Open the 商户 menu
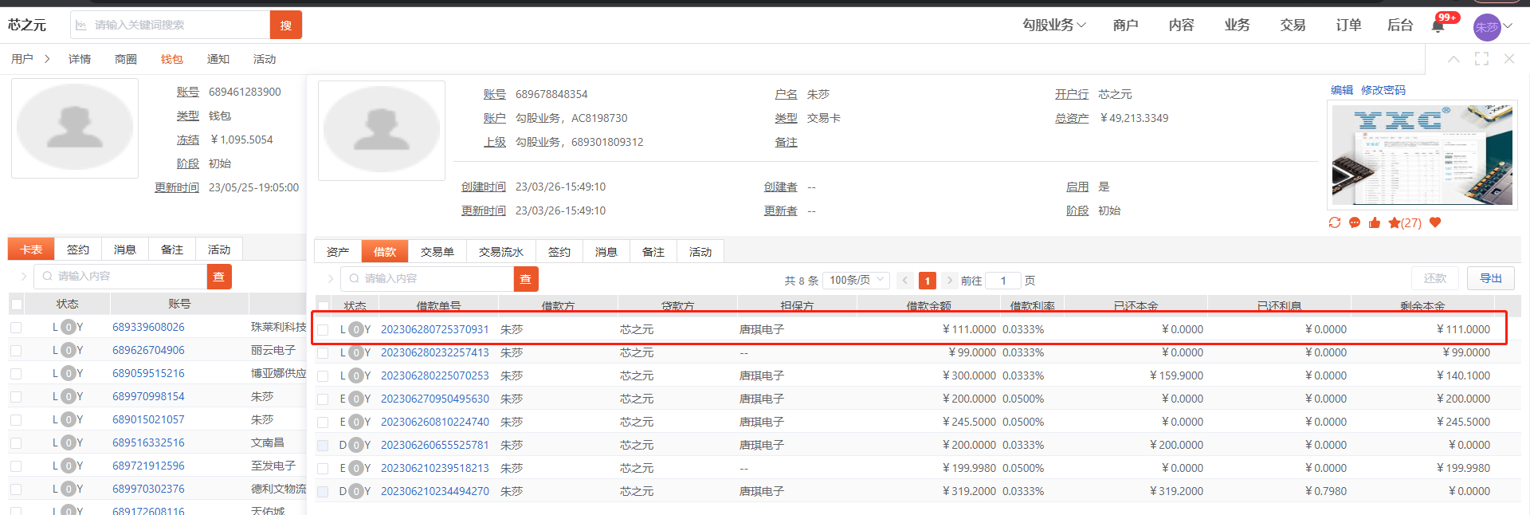1530x515 pixels. coord(1125,26)
